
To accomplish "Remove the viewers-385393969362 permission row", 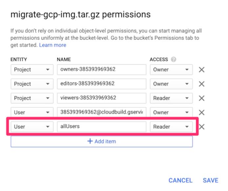I will click(x=202, y=98).
